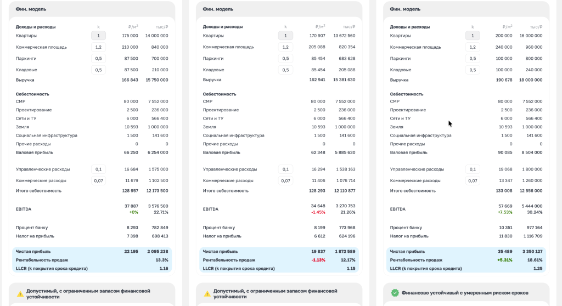Screen dimensions: 562x306
Task: Click the green checkmark badge icon
Action: (x=395, y=293)
